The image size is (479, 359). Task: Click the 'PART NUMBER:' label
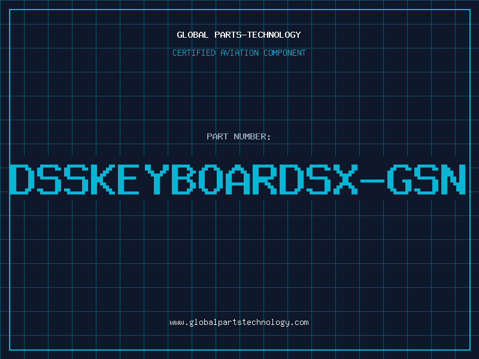click(x=239, y=136)
